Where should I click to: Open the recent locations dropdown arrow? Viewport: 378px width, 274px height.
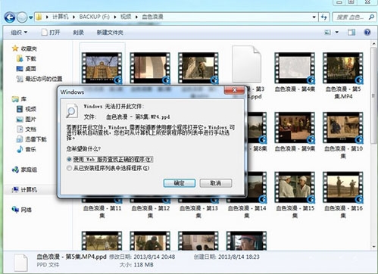click(x=31, y=17)
